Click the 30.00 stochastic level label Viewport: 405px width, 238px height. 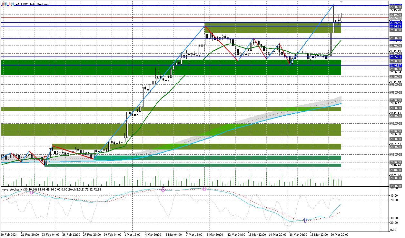(393, 218)
